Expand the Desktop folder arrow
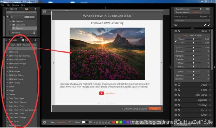Image resolution: width=216 pixels, height=128 pixels. coord(10,21)
